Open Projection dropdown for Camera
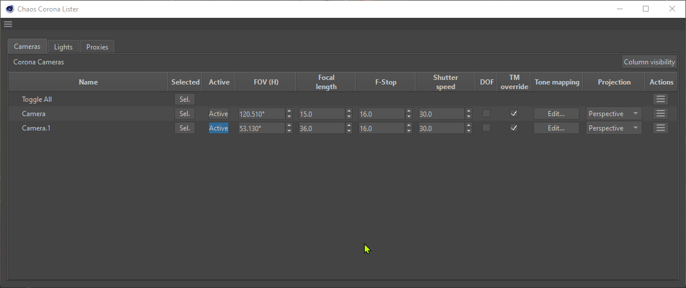 [x=614, y=114]
